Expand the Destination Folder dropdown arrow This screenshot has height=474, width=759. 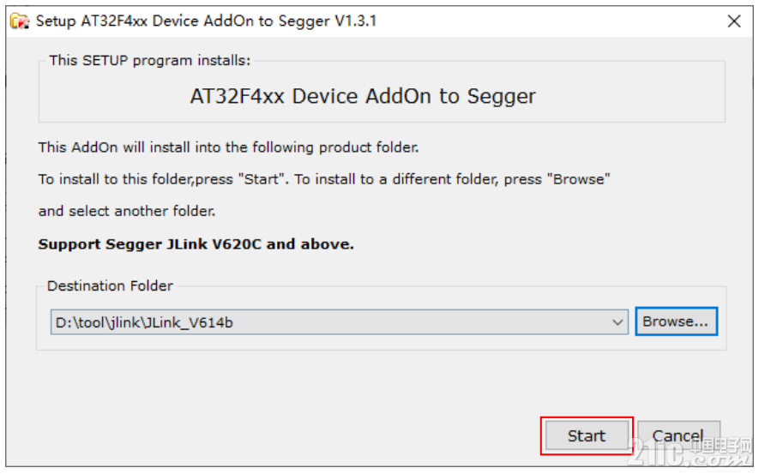(x=617, y=322)
